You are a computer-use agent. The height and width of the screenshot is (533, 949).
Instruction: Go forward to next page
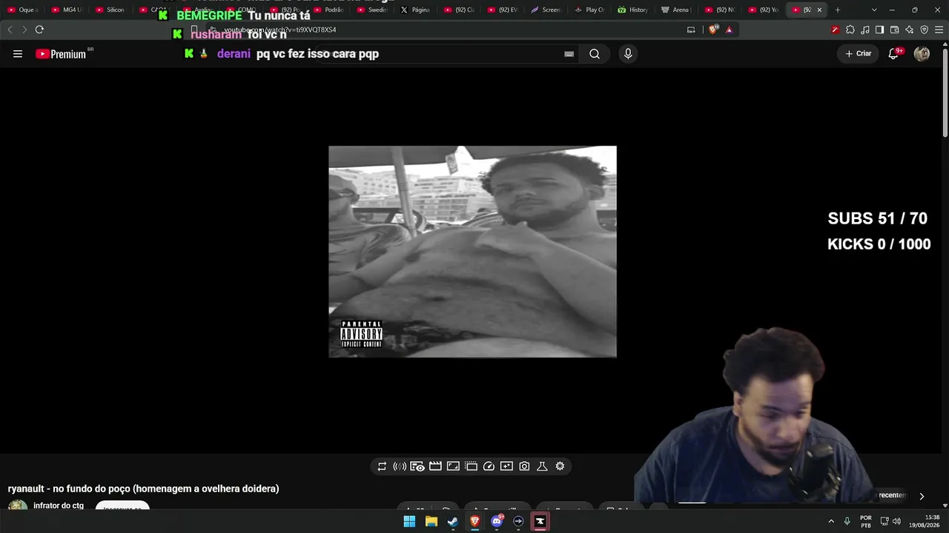[24, 30]
